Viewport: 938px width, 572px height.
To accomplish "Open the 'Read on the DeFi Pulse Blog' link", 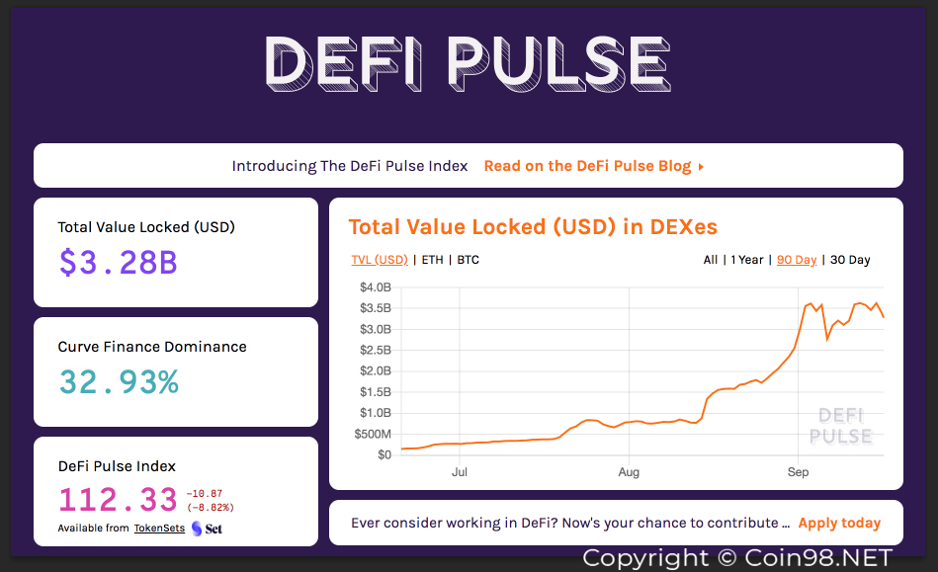I will point(587,166).
